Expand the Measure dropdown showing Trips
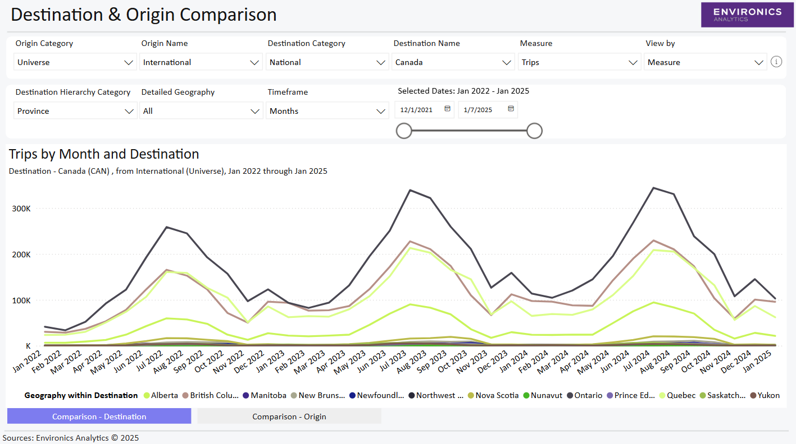 [579, 62]
